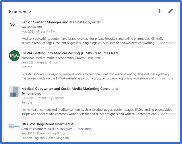The width and height of the screenshot is (182, 144).
Task: Click the Self-employed label under consultant role
Action: pos(31,93)
